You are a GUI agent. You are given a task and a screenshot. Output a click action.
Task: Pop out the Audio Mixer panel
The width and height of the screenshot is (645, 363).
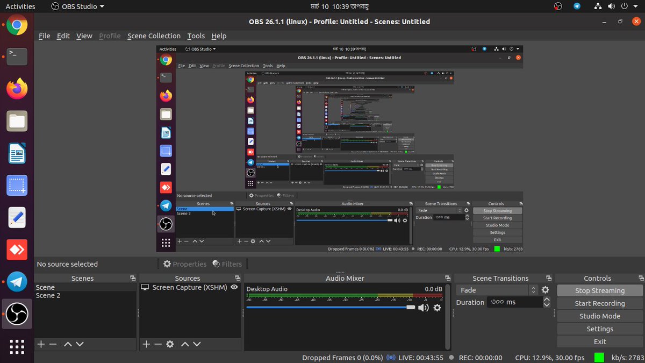tap(447, 278)
